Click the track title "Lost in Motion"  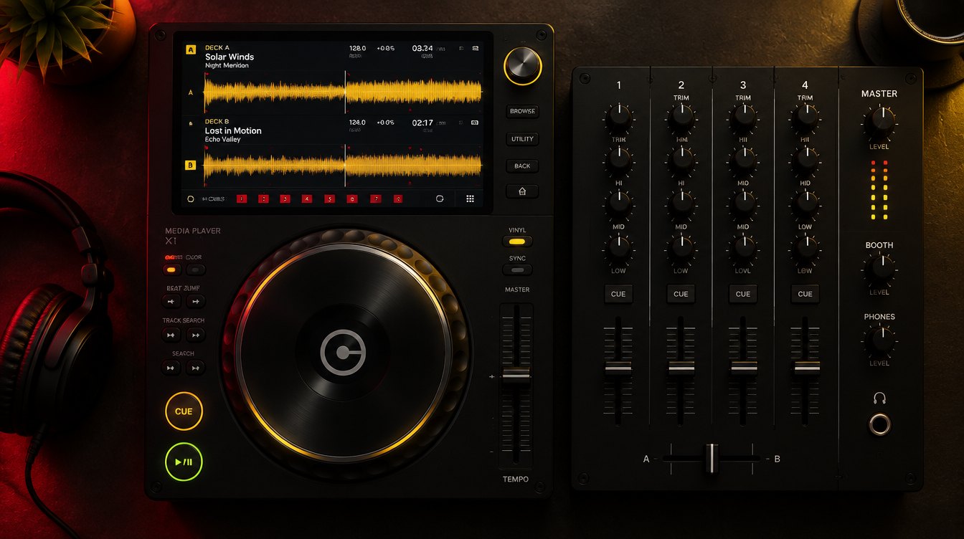point(233,130)
